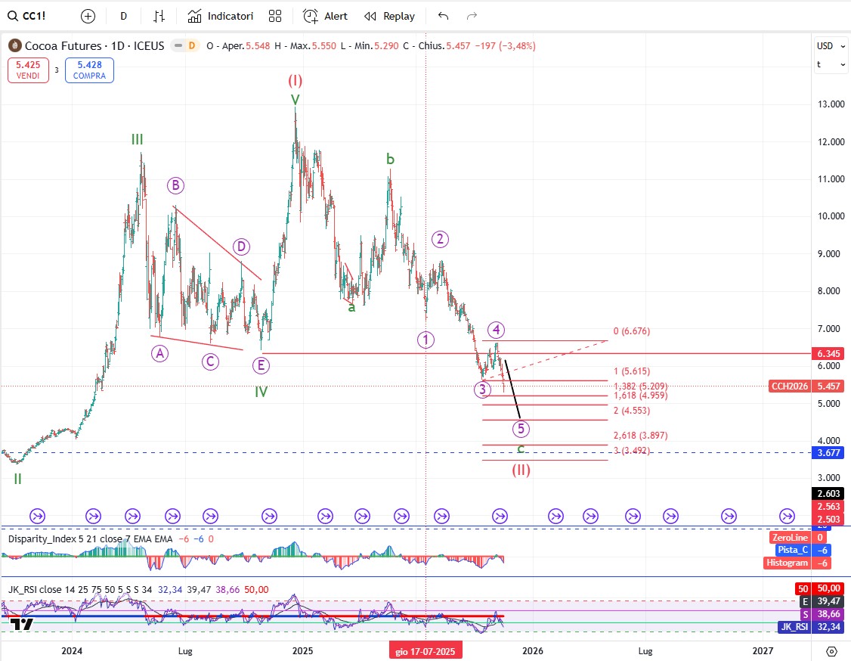Open the 't' unit dropdown on price scale

(x=829, y=65)
